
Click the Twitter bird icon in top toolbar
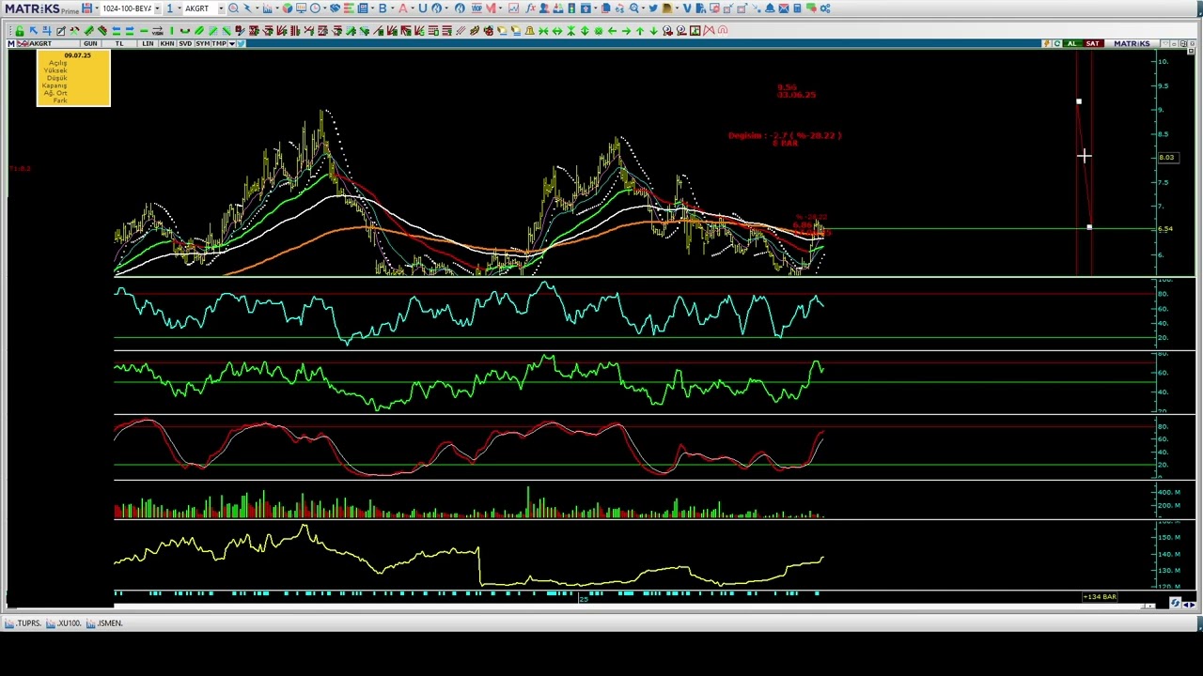point(653,8)
